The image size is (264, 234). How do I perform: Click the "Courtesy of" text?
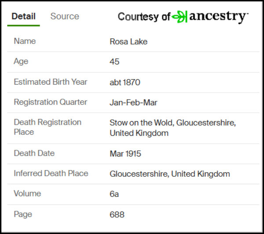coord(144,17)
